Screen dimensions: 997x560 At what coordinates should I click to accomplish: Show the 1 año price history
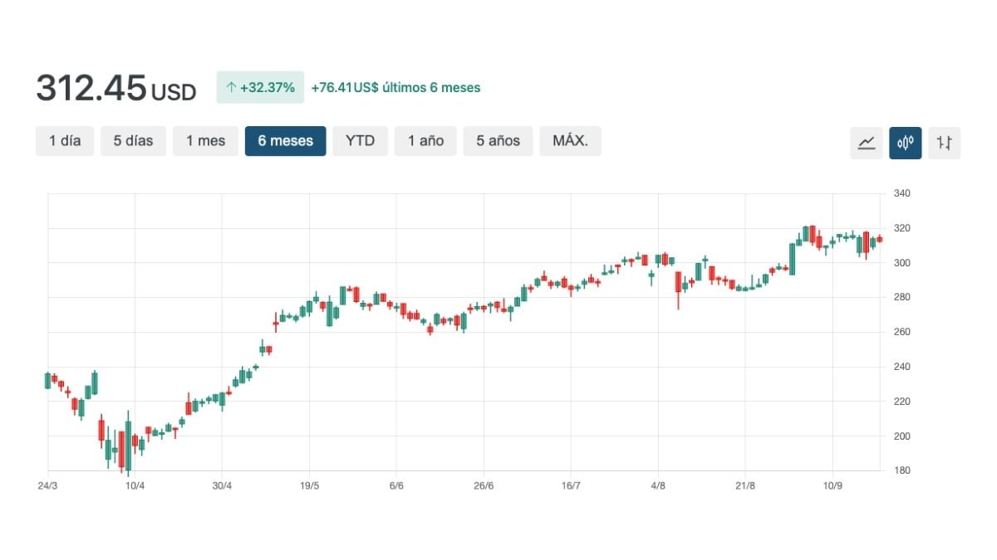pos(425,141)
